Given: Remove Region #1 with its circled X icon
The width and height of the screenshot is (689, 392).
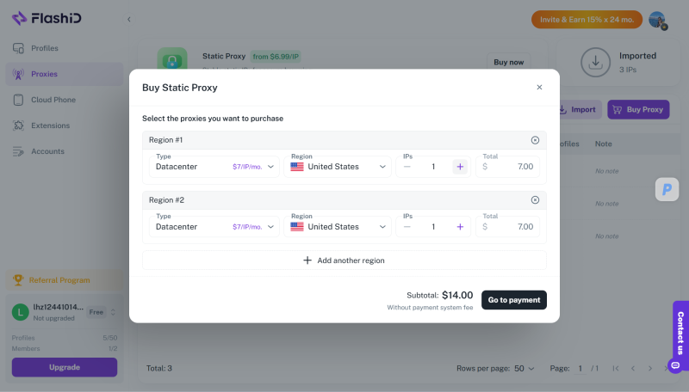Looking at the screenshot, I should 535,140.
